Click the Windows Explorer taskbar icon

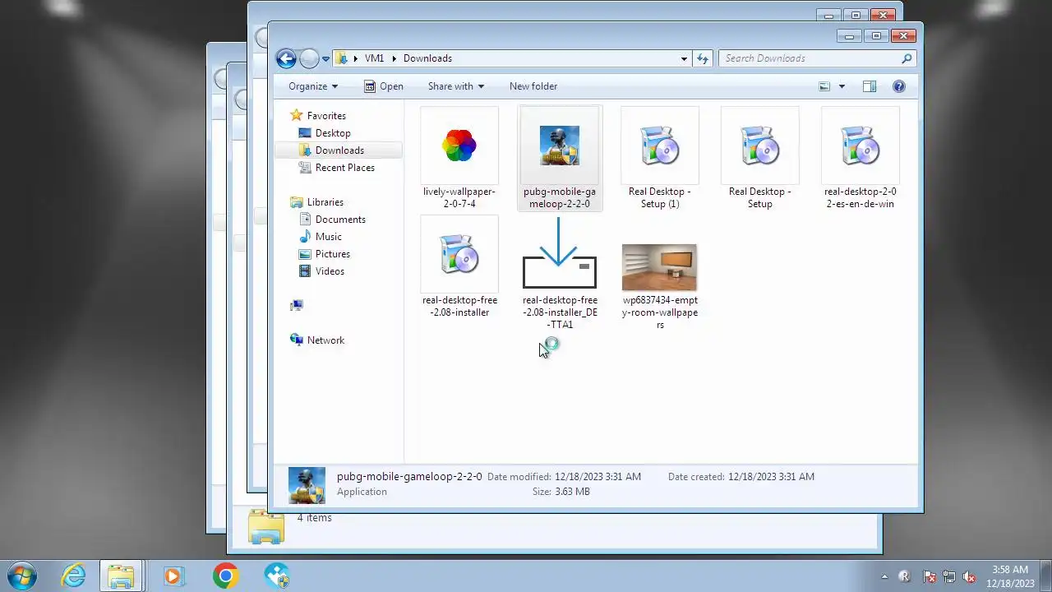(122, 576)
